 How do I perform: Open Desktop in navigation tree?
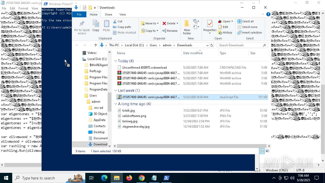click(x=96, y=132)
